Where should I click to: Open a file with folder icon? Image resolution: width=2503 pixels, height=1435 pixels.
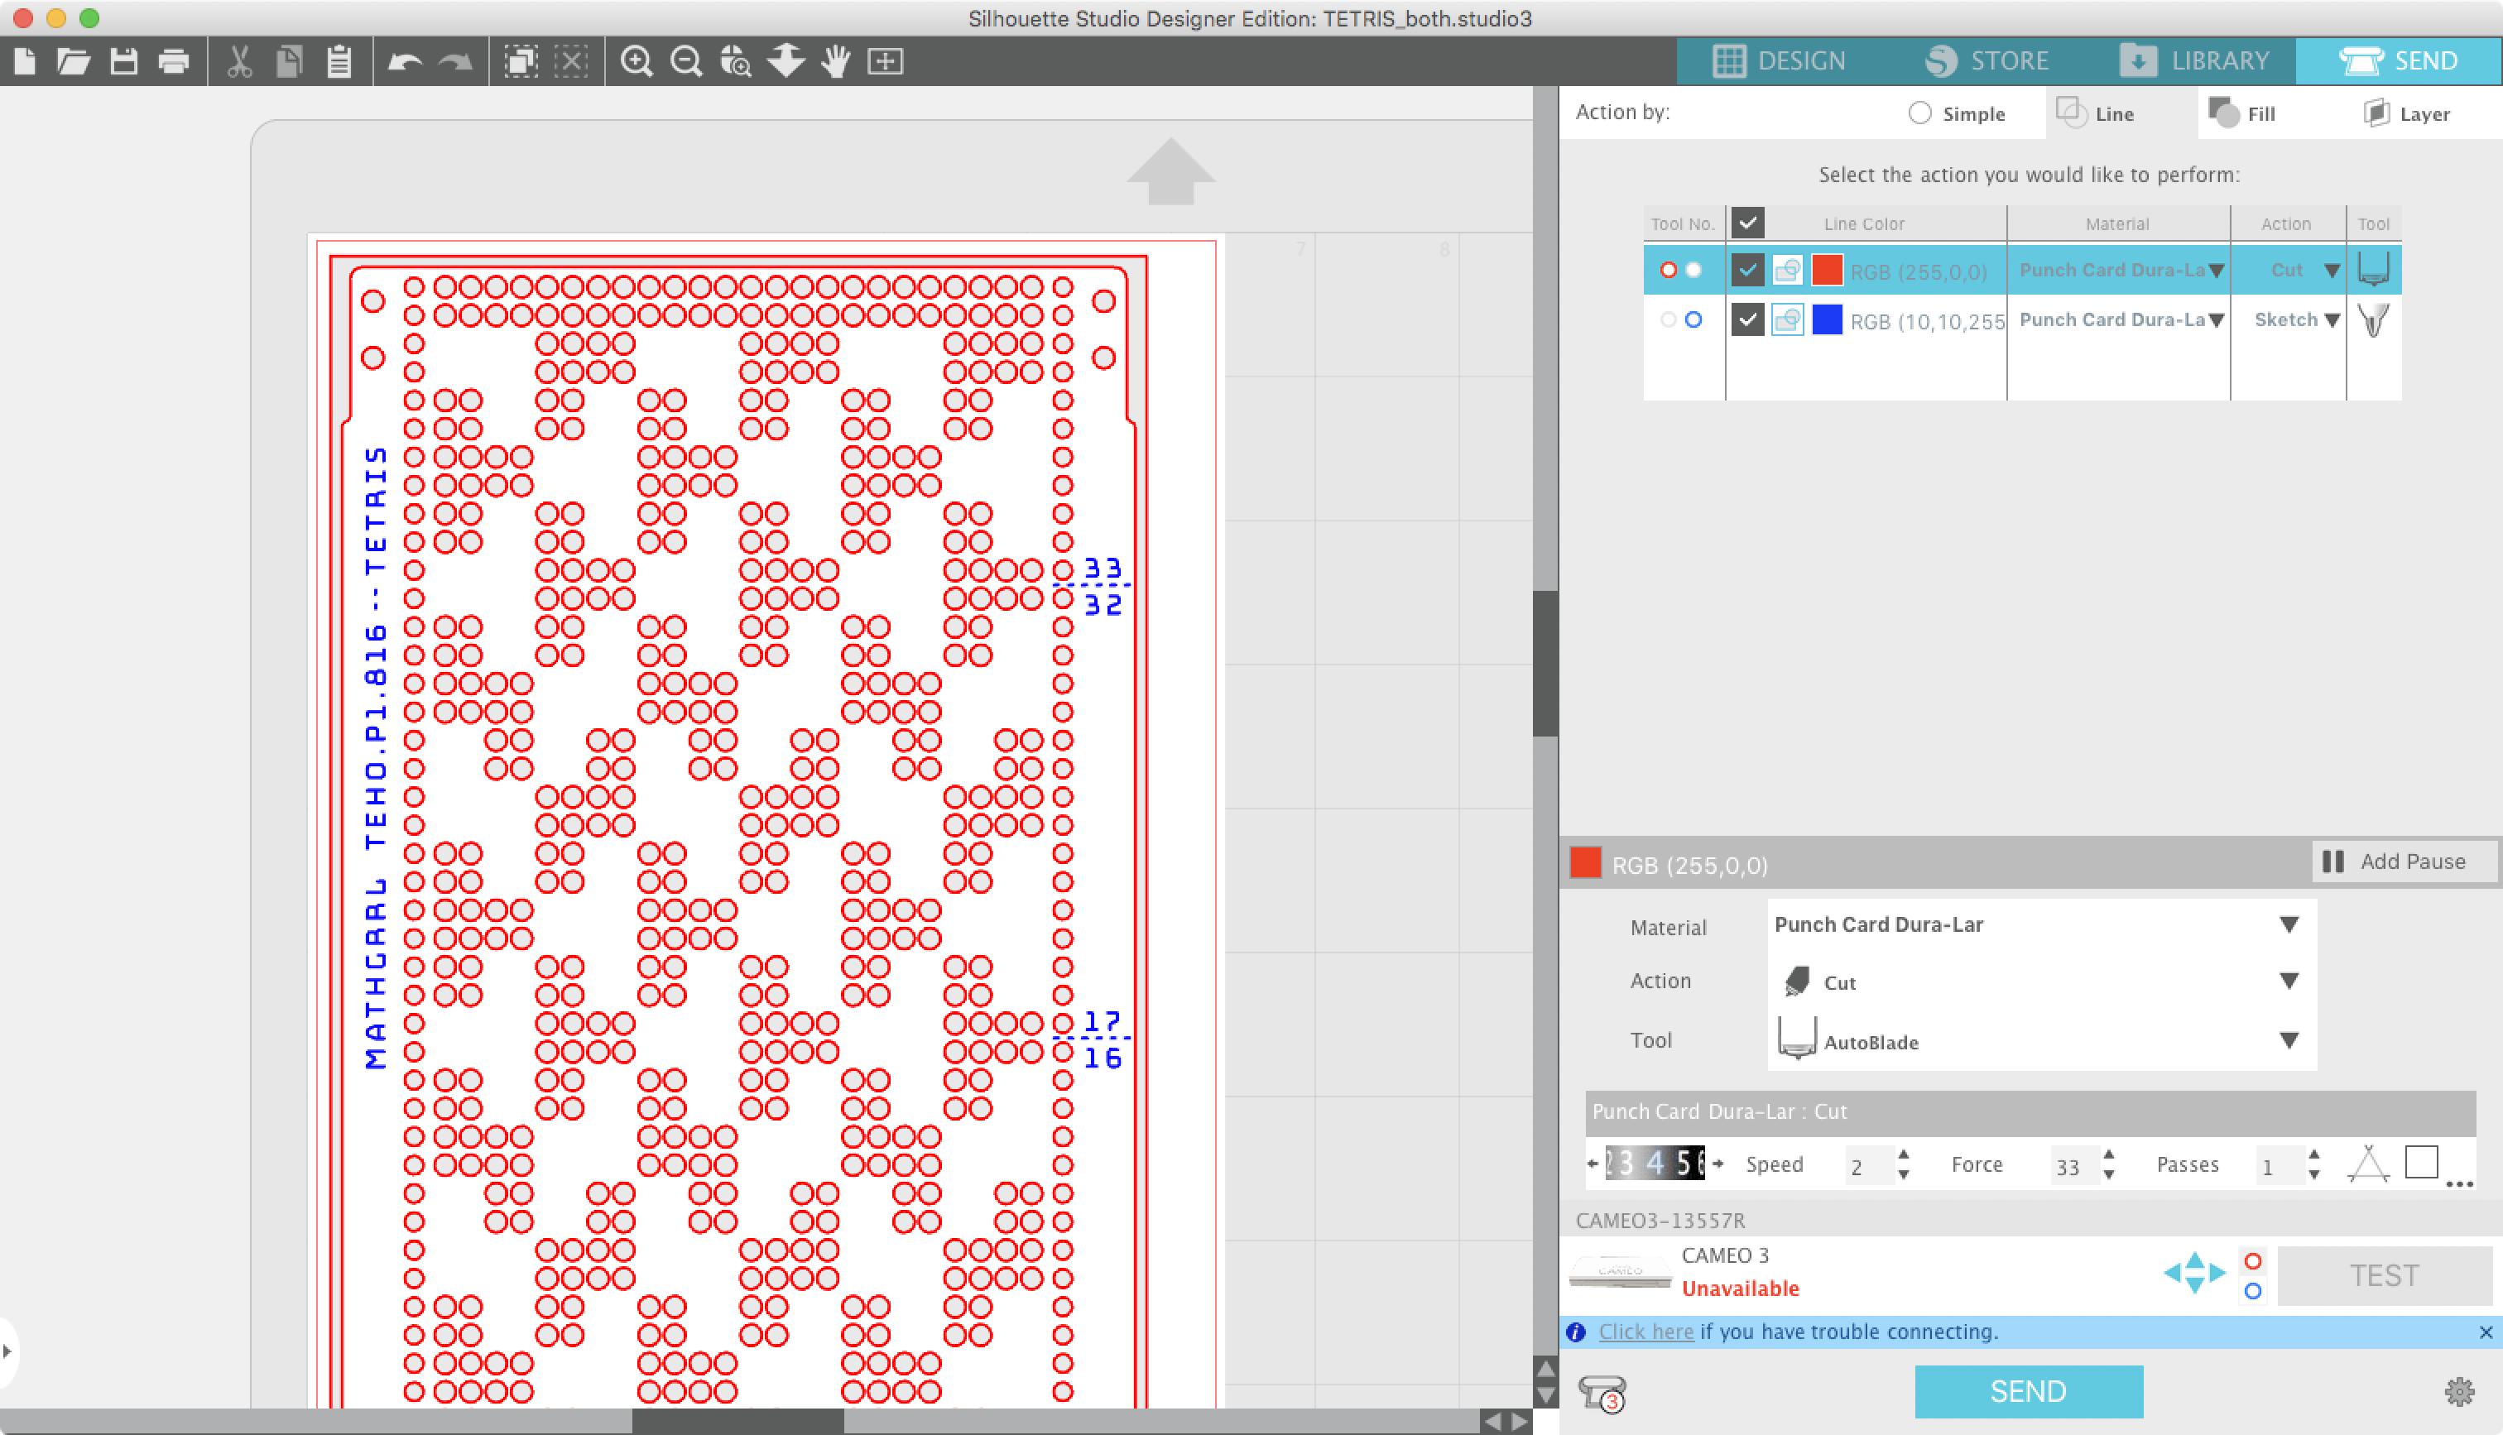[x=74, y=61]
